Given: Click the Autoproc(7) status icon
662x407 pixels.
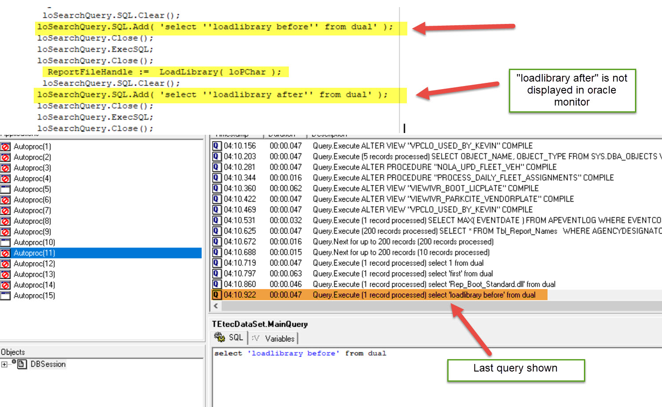Looking at the screenshot, I should pyautogui.click(x=5, y=210).
